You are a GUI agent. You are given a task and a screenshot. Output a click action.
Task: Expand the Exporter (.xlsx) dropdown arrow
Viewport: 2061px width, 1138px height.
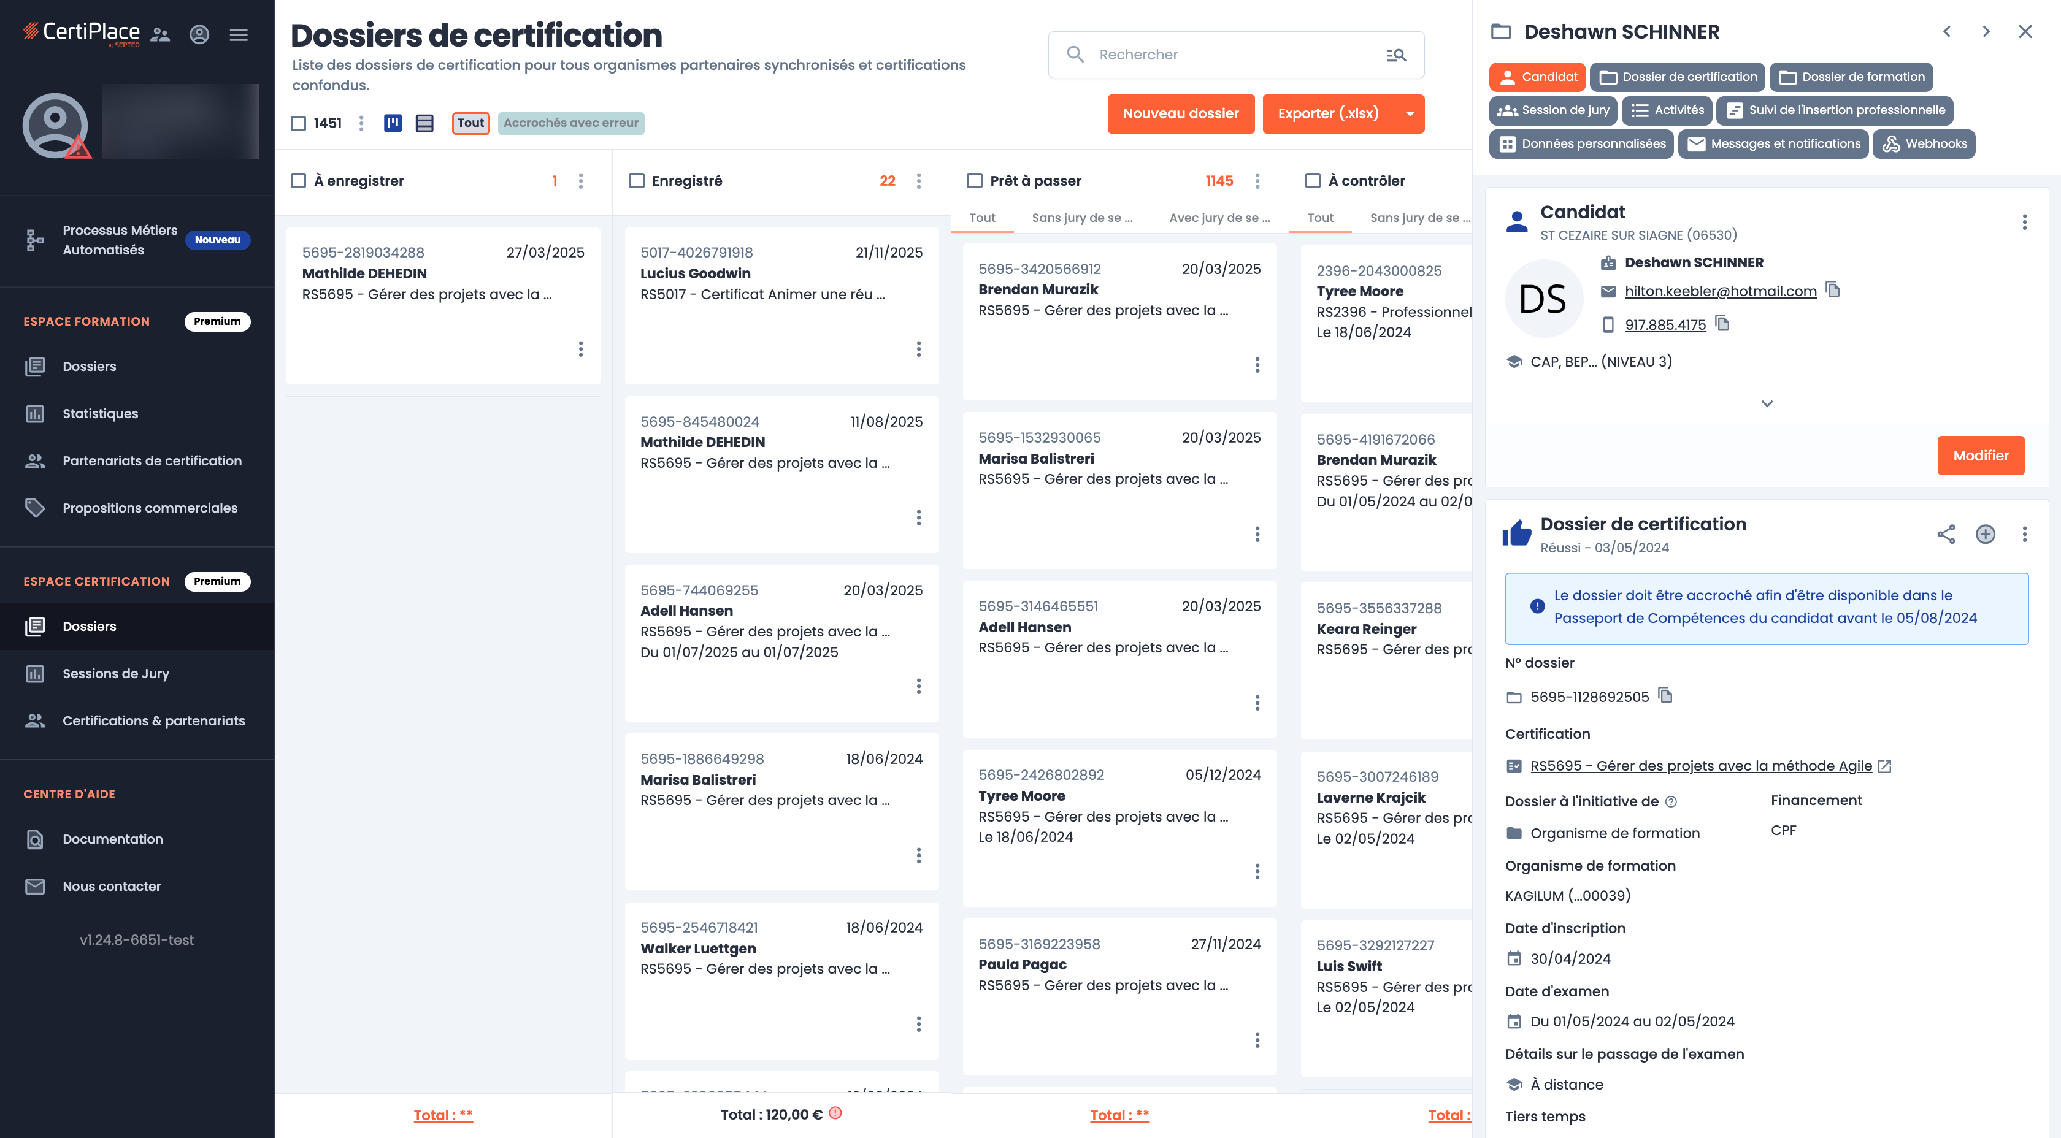click(1410, 113)
